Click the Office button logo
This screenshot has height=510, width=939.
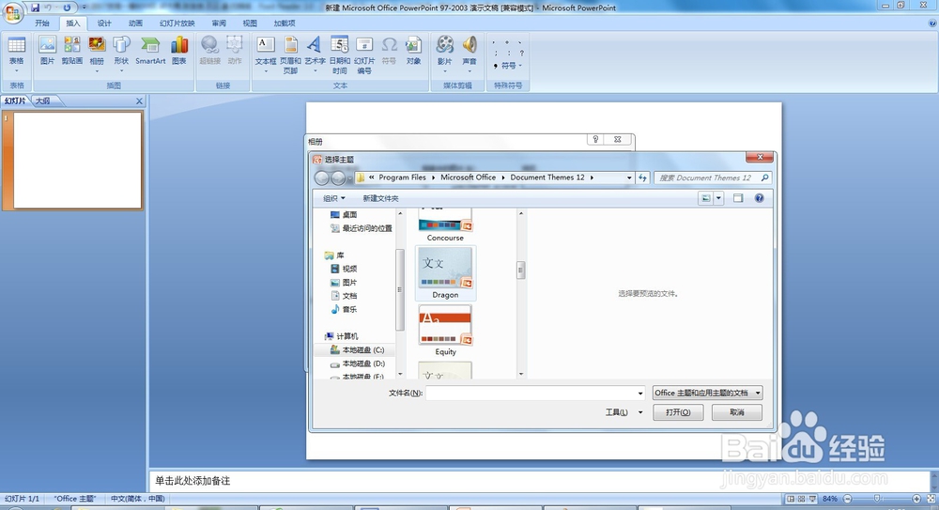[x=12, y=13]
